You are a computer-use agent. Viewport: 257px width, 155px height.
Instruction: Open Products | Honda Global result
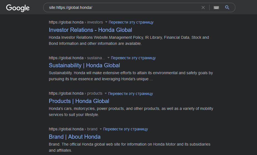[79, 101]
